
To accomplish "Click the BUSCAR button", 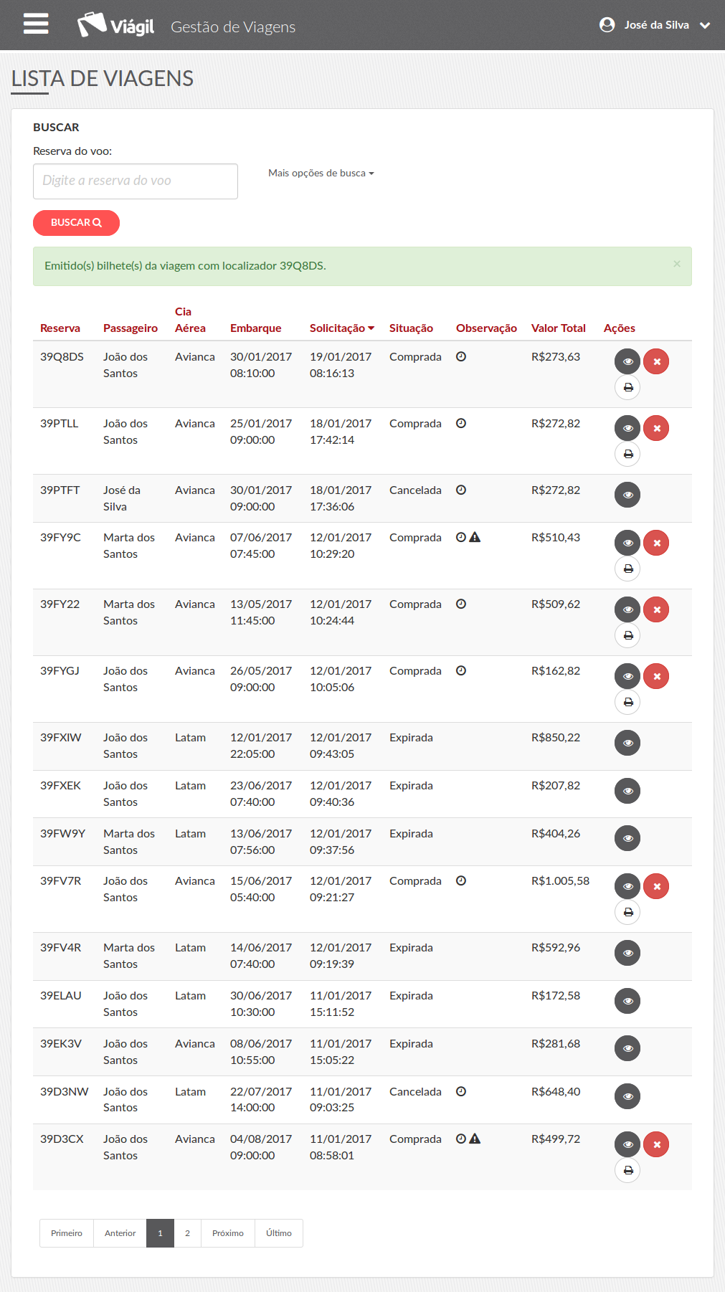I will (76, 223).
